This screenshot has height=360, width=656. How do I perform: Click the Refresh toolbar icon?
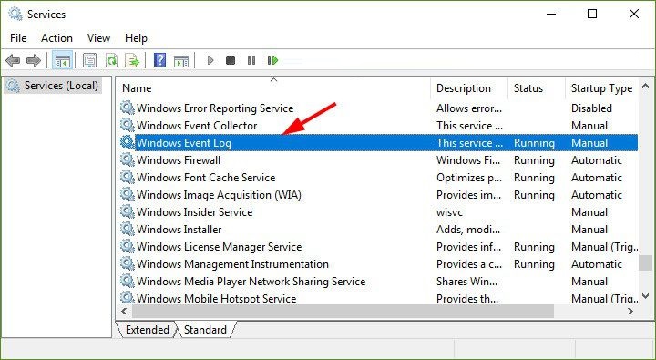[x=111, y=61]
